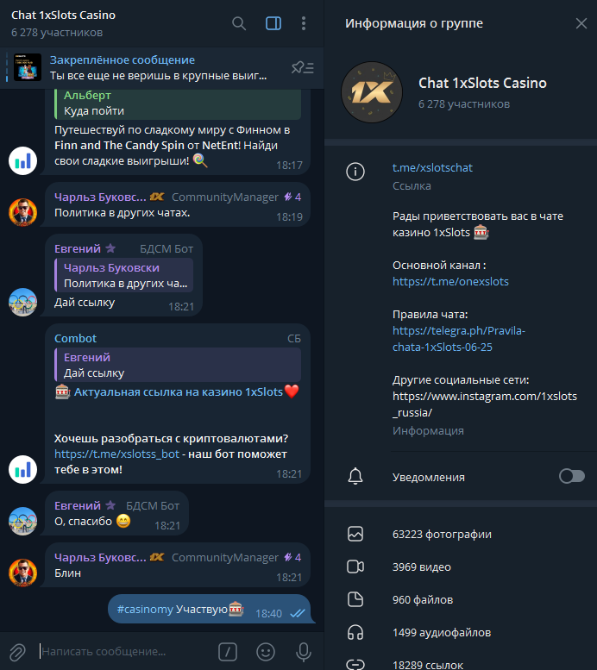
Task: Open the https://t.me/onexslots channel link
Action: click(450, 281)
